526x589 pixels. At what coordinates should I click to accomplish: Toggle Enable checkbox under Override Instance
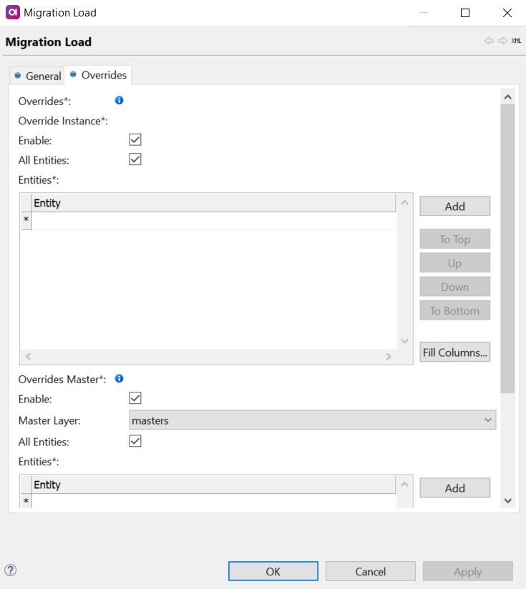point(135,140)
